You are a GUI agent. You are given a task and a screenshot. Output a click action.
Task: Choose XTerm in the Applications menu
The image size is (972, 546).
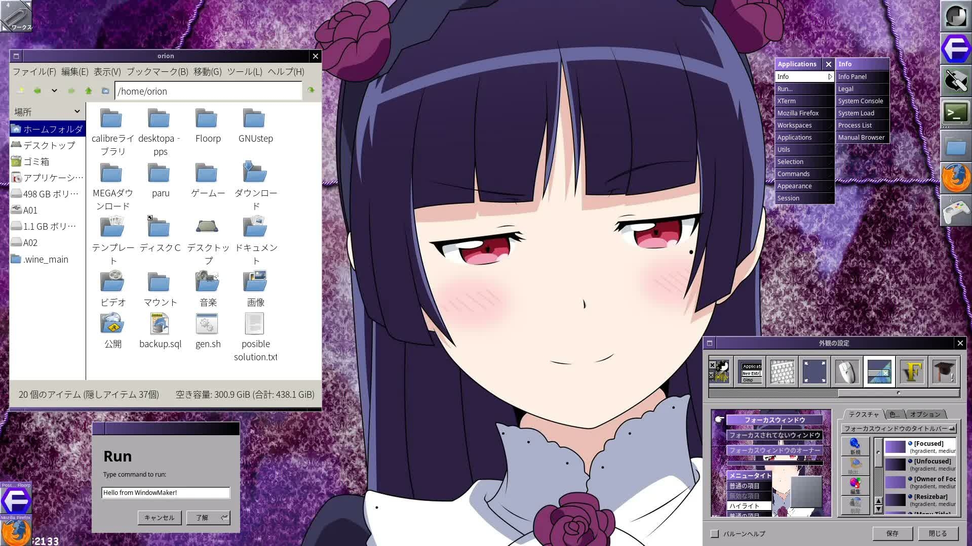804,101
